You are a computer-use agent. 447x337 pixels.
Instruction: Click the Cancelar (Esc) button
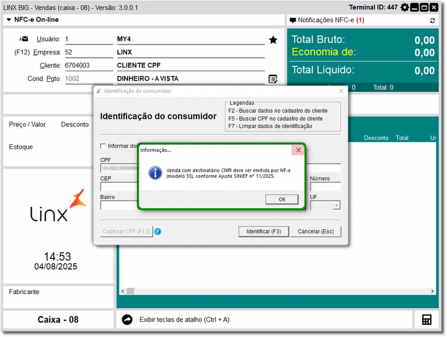click(316, 232)
